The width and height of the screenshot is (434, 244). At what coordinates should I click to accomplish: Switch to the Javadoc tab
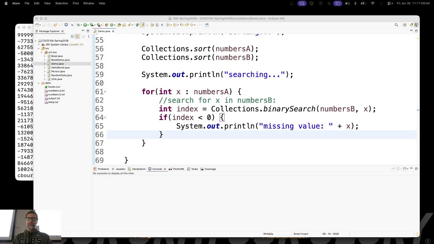point(119,169)
